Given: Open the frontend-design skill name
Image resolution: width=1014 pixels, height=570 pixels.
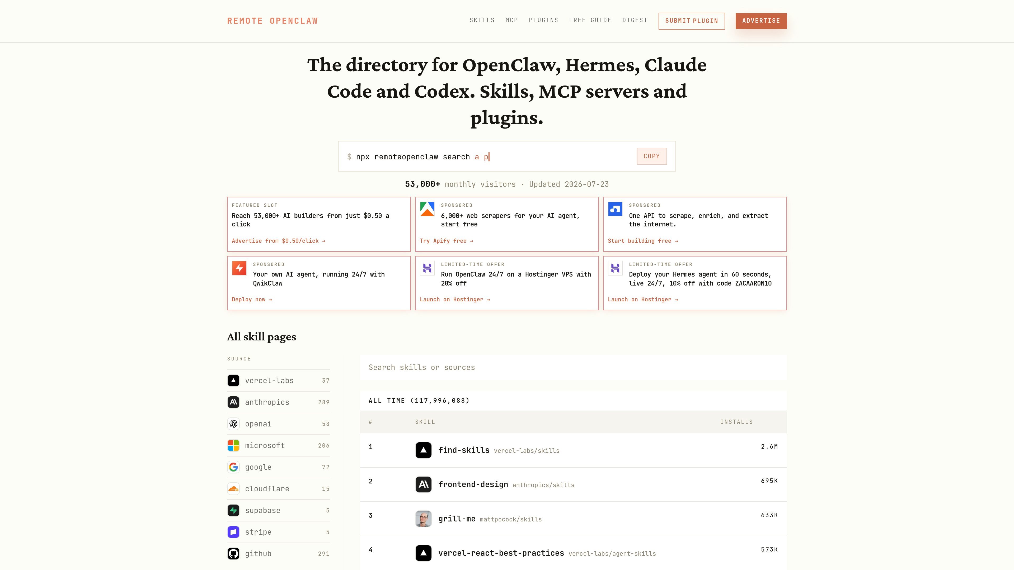Looking at the screenshot, I should tap(473, 484).
